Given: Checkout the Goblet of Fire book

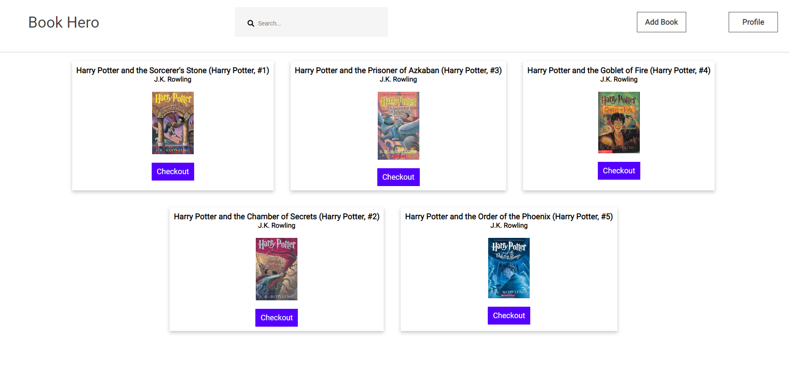Looking at the screenshot, I should click(x=619, y=171).
